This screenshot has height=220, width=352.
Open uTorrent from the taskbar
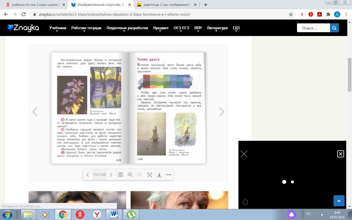[x=131, y=215]
